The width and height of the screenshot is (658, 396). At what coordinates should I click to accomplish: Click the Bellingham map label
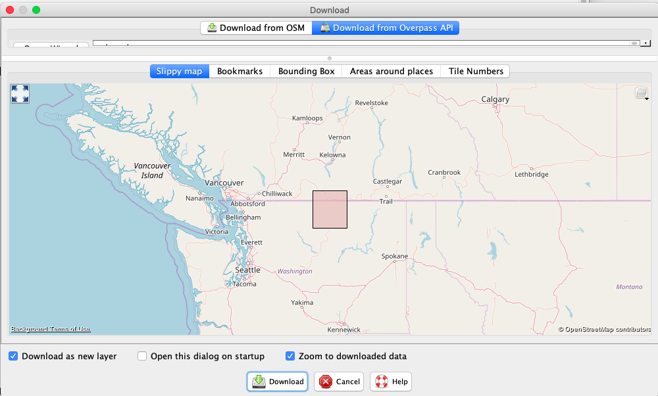pos(243,217)
